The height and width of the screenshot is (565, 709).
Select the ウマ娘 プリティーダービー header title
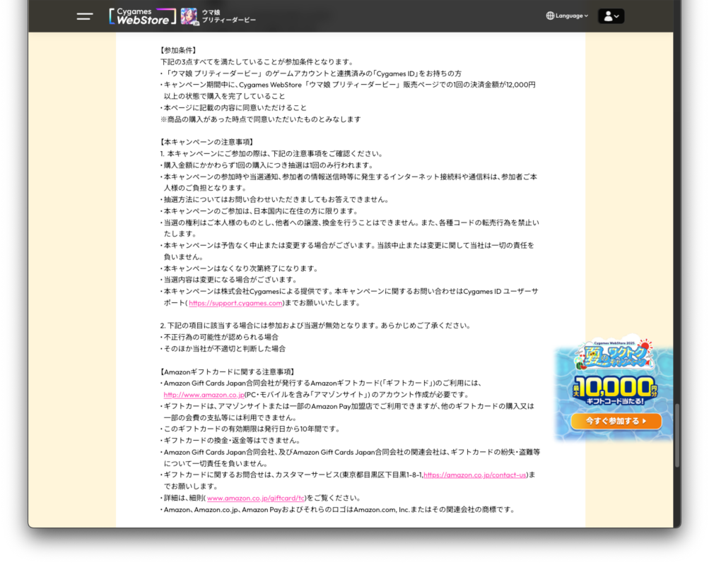click(229, 16)
